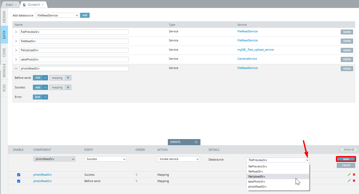The image size is (359, 194).
Task: Edit the Before send event with pencil icon
Action: point(349,180)
